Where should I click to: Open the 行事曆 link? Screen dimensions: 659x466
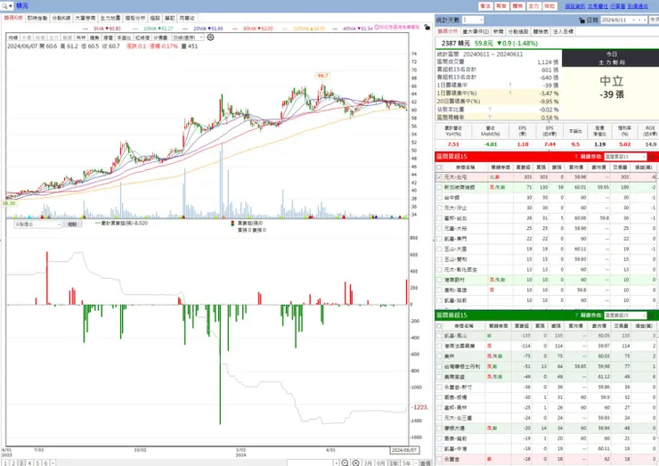618,6
